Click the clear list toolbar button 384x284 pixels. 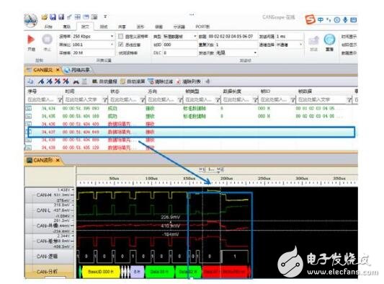(x=189, y=81)
